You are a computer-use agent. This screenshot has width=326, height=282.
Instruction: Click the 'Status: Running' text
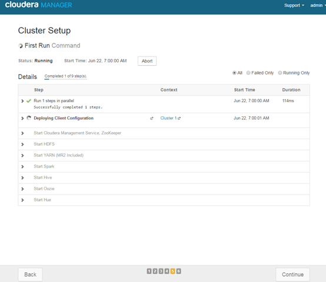click(x=35, y=61)
